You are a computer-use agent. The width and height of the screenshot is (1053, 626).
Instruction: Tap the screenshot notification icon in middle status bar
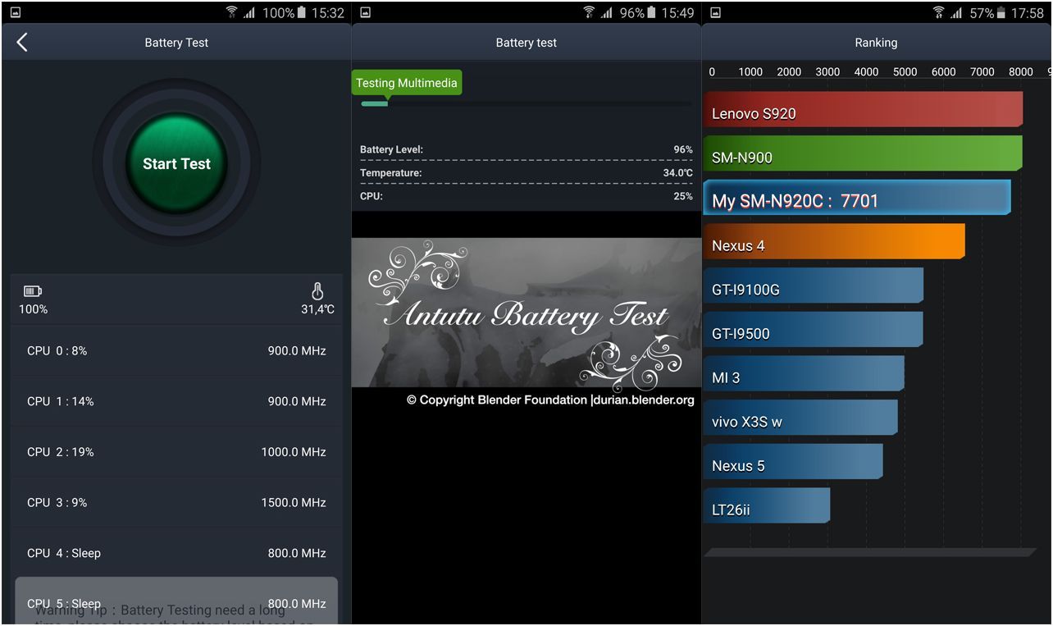tap(365, 12)
